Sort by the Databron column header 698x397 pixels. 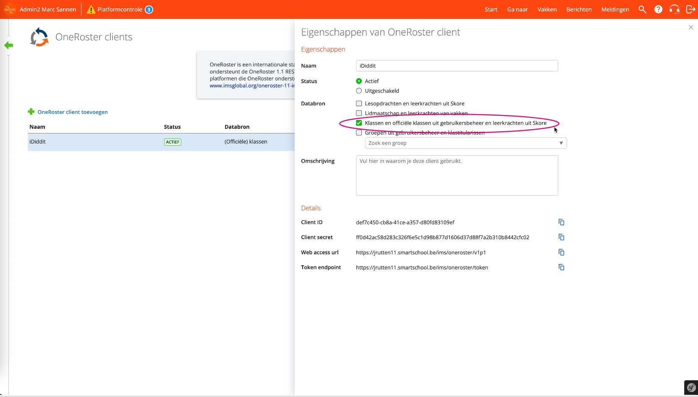(x=237, y=127)
